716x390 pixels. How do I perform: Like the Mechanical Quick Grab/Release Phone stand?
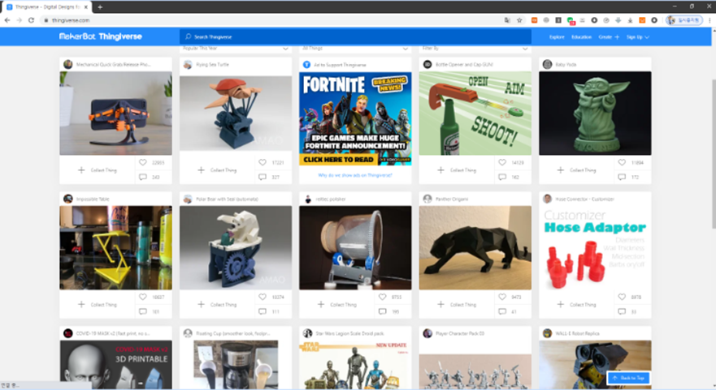(143, 162)
